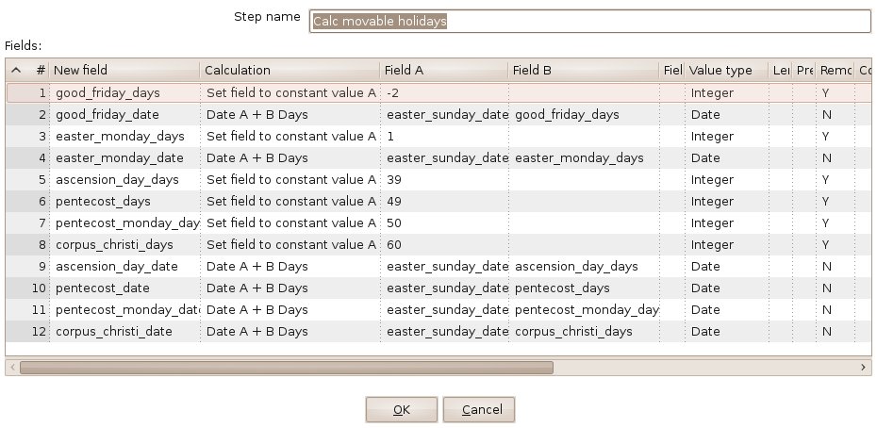This screenshot has height=428, width=877.
Task: Click Field A value 1 in row 3
Action: point(445,137)
